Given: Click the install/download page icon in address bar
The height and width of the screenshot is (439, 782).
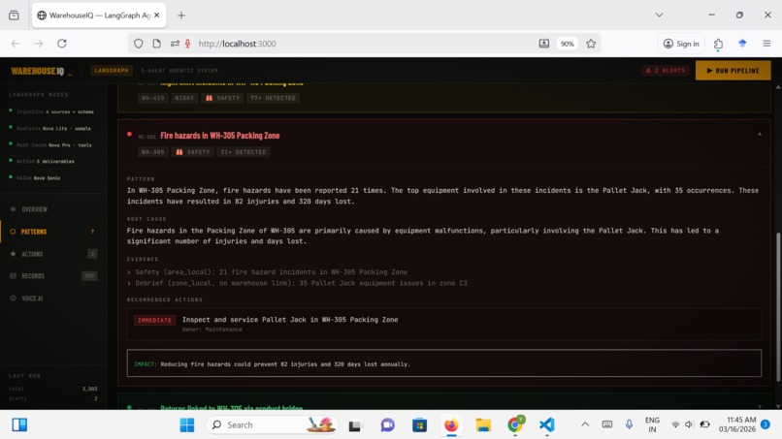Looking at the screenshot, I should (543, 44).
